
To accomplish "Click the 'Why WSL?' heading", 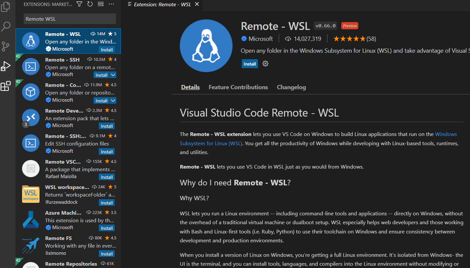I will [194, 198].
